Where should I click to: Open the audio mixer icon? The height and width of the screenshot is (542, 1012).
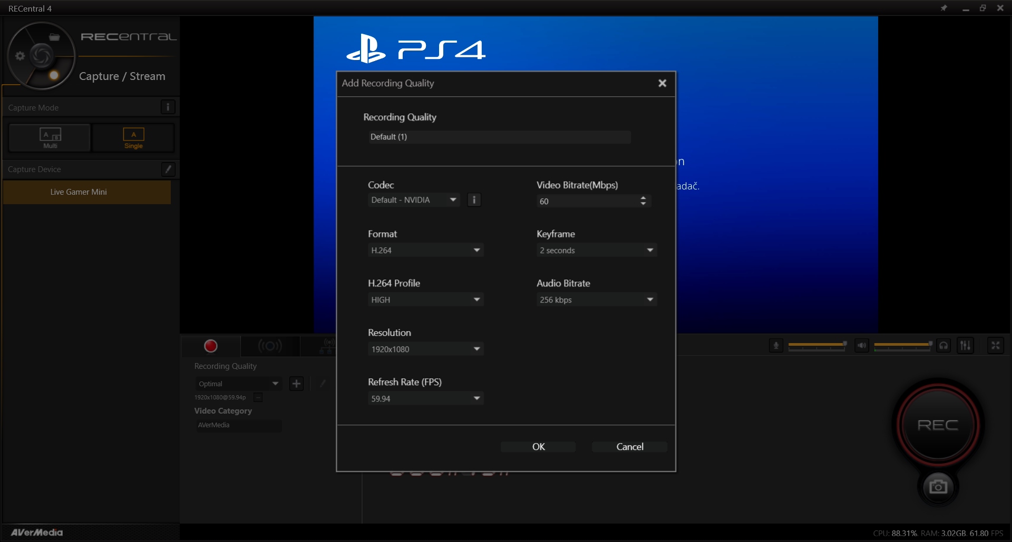point(965,346)
